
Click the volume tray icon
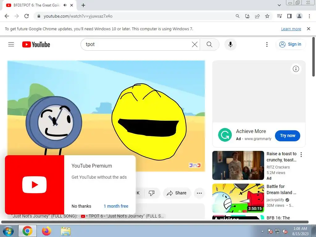(x=285, y=231)
